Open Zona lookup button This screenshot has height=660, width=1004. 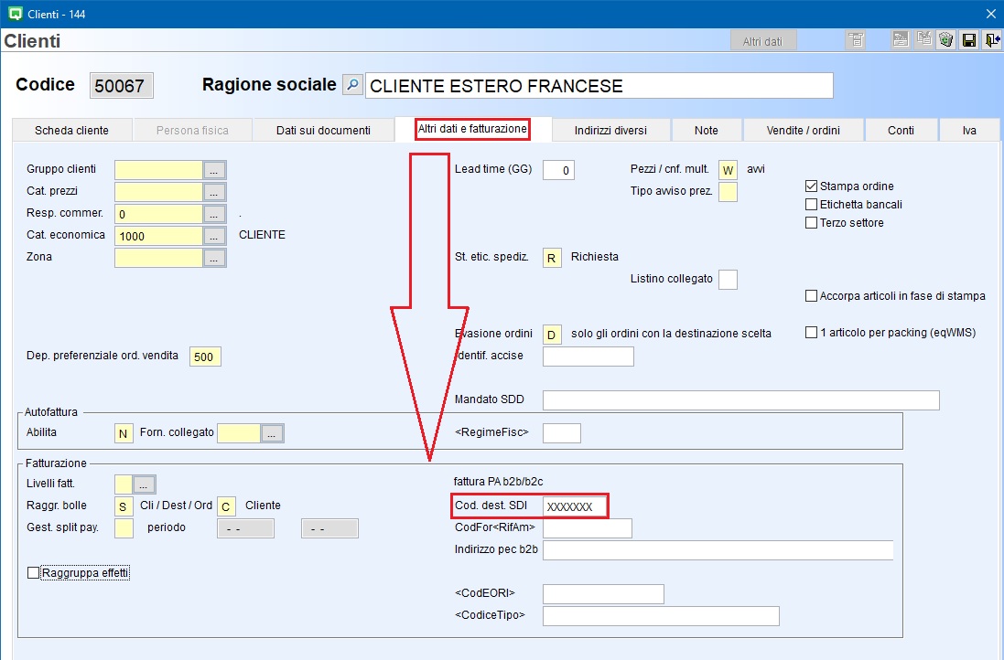[x=214, y=258]
